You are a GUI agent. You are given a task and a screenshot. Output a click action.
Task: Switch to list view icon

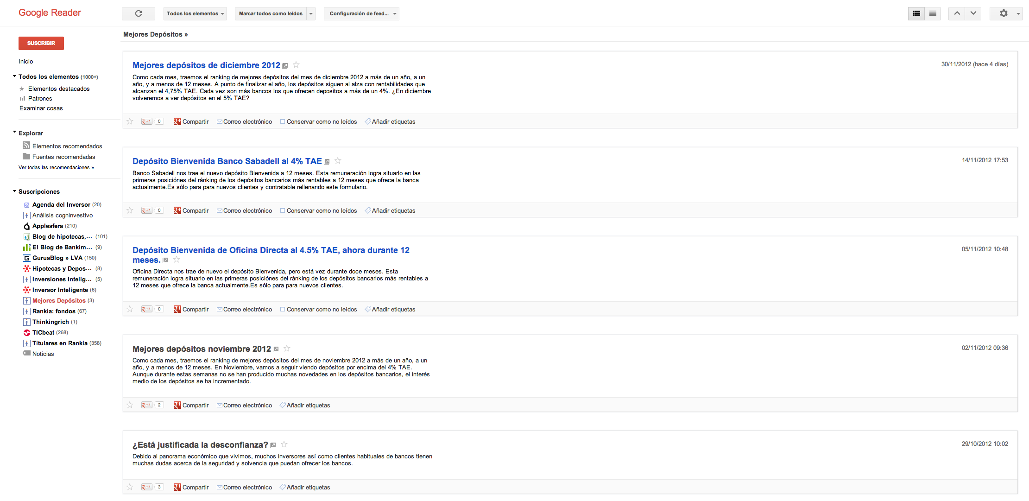pyautogui.click(x=933, y=13)
